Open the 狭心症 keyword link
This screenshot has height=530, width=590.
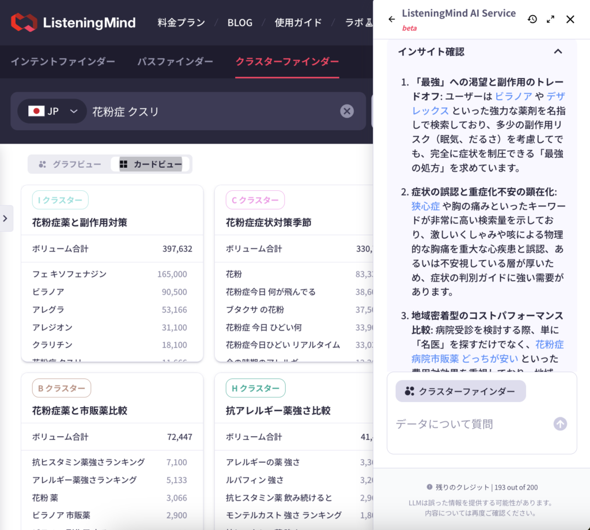click(x=426, y=206)
